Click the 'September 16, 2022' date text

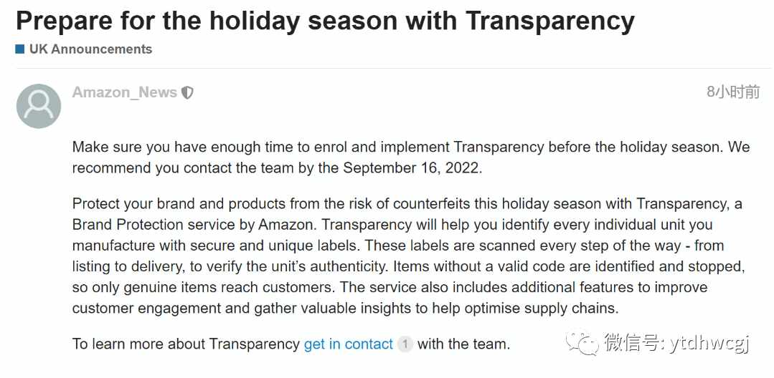coord(412,168)
